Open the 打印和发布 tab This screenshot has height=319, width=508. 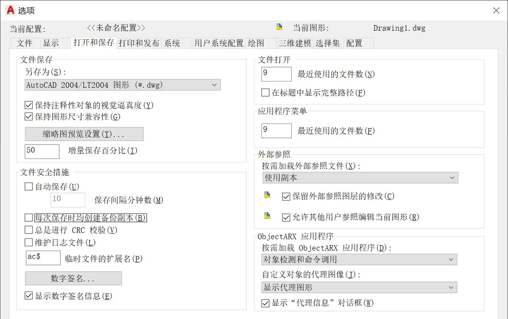pos(139,43)
